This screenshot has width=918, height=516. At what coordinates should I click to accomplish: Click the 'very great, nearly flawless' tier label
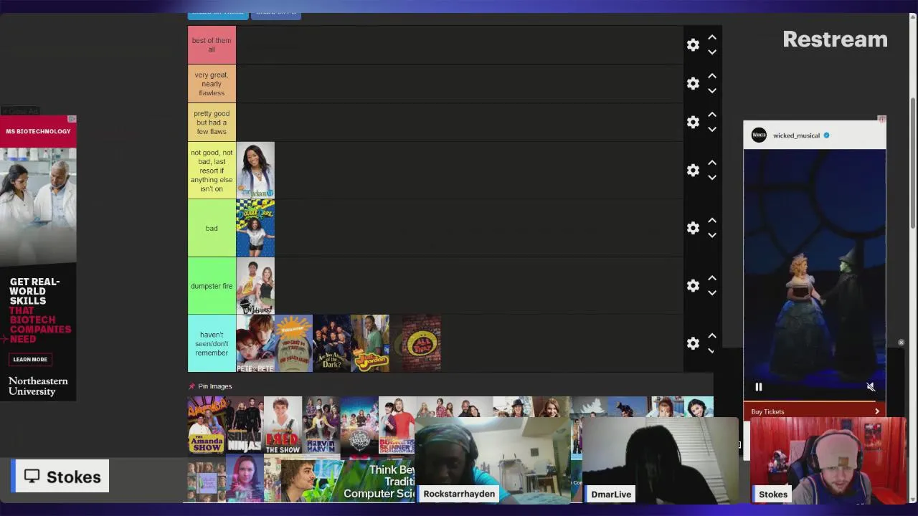click(212, 84)
